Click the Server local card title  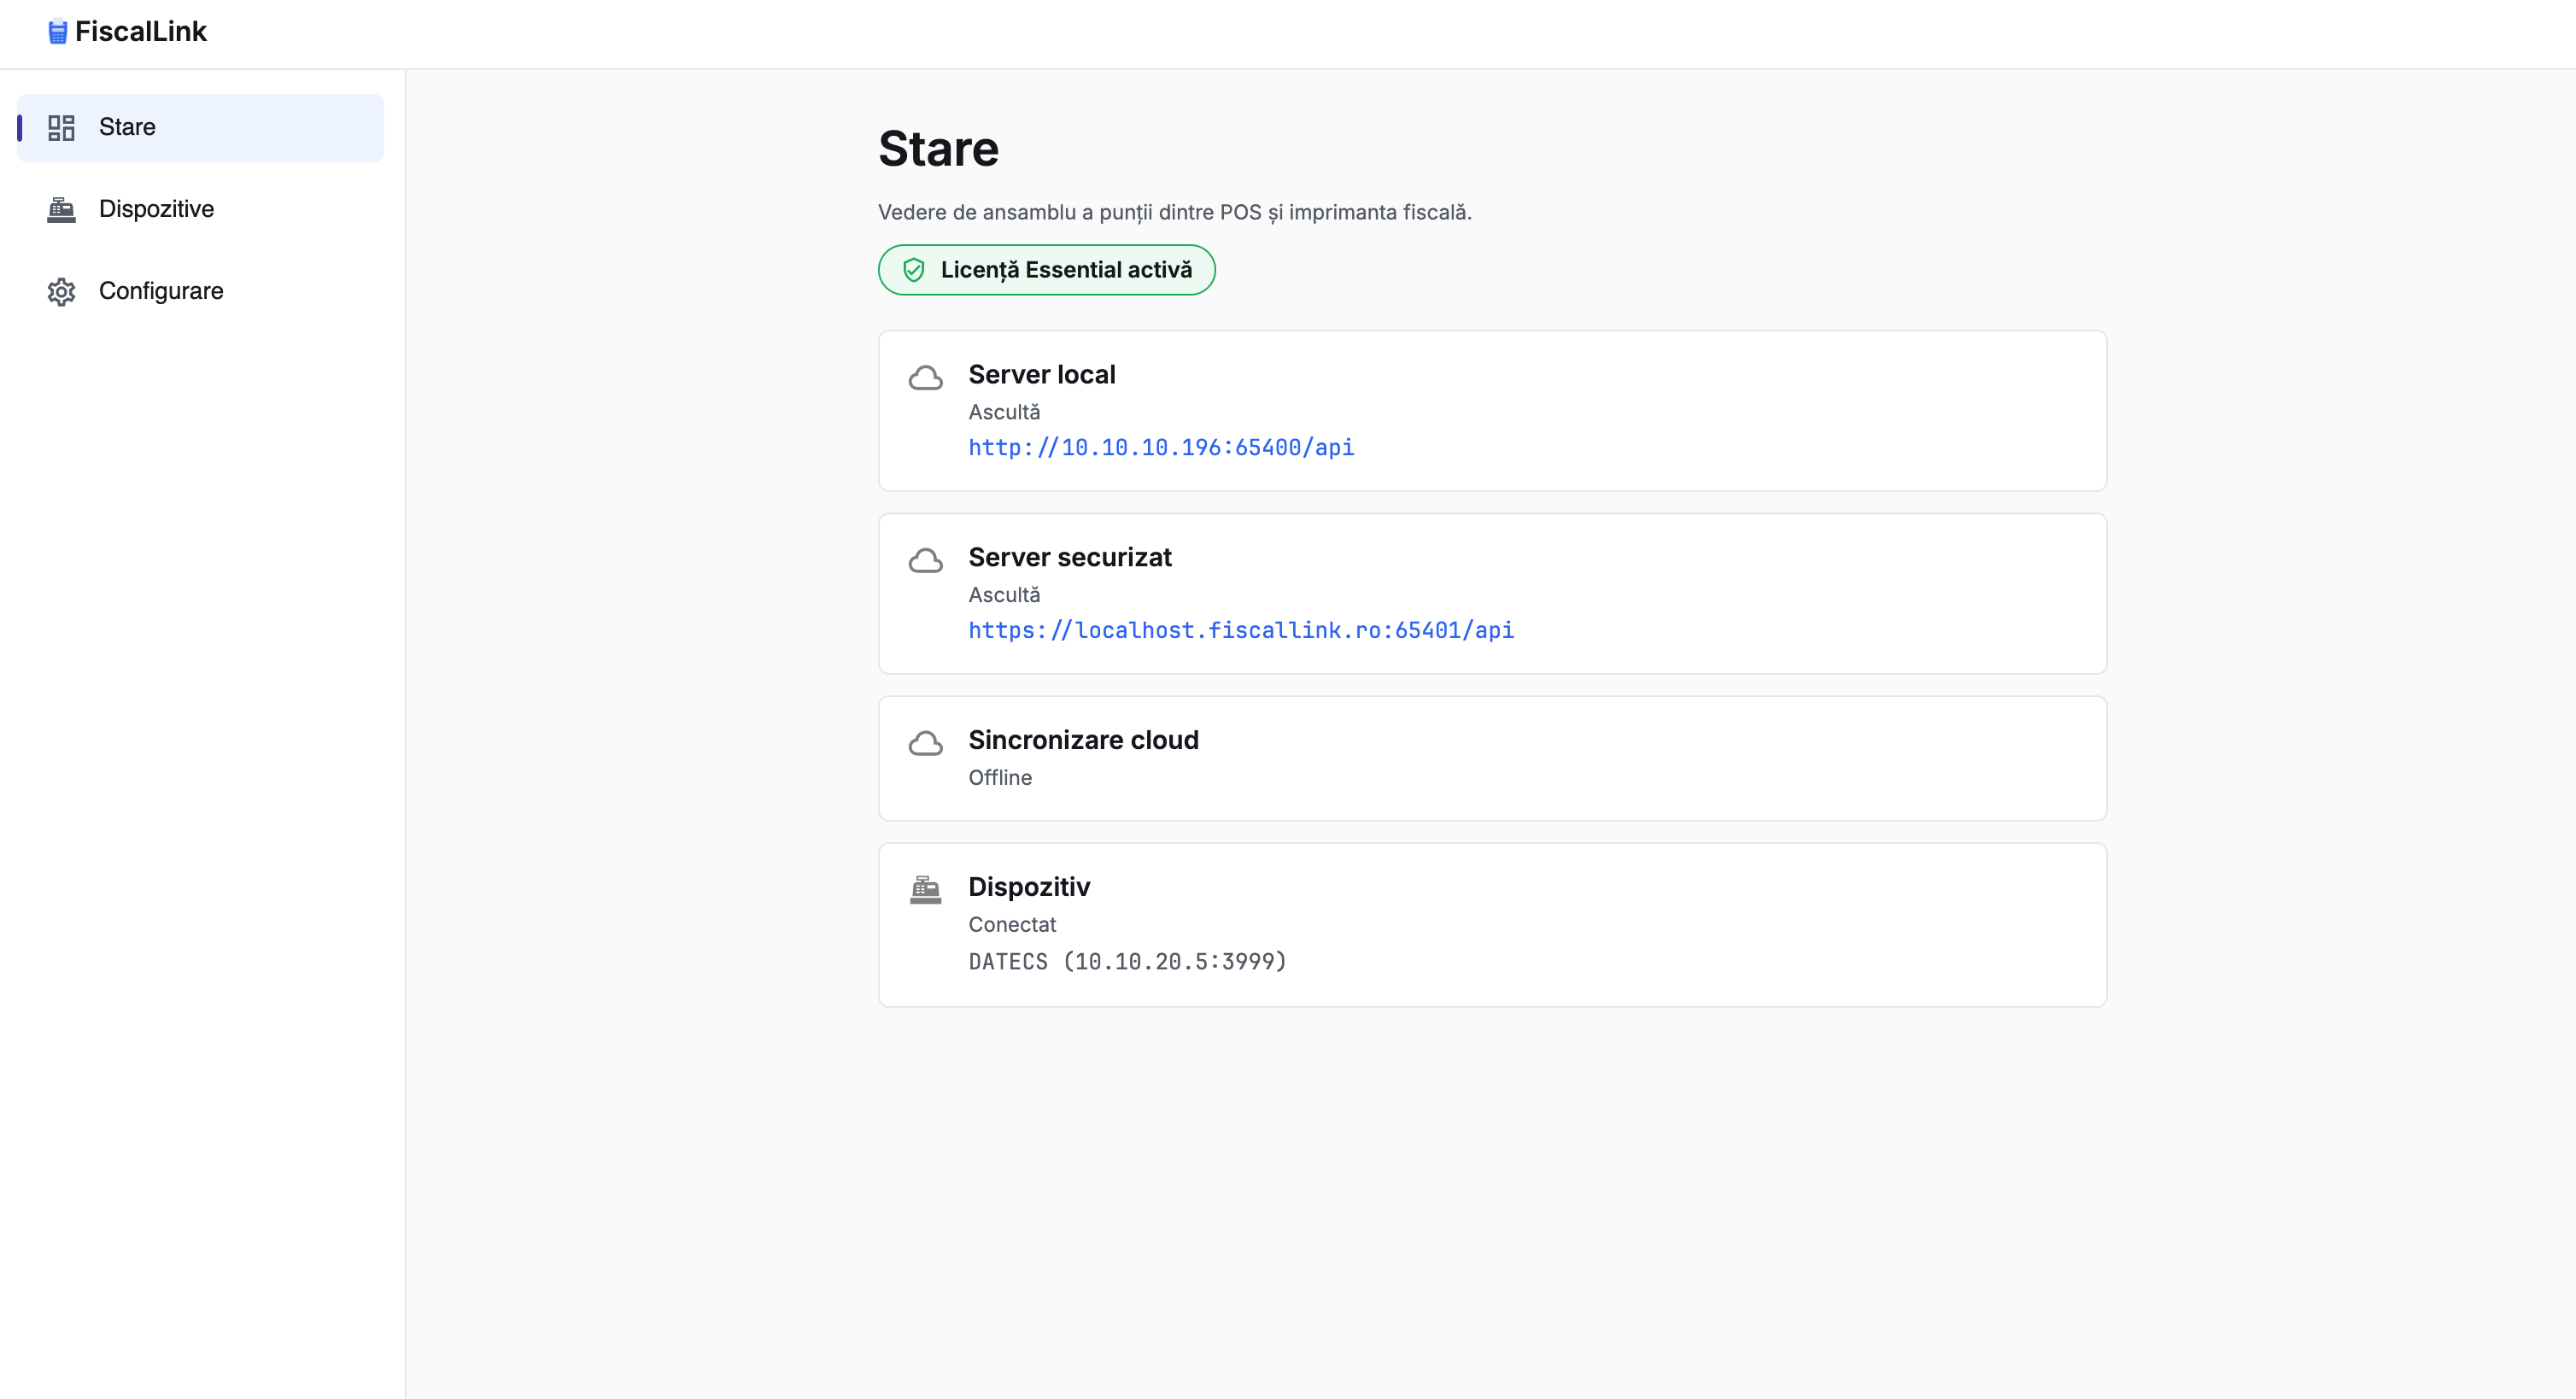[1042, 375]
